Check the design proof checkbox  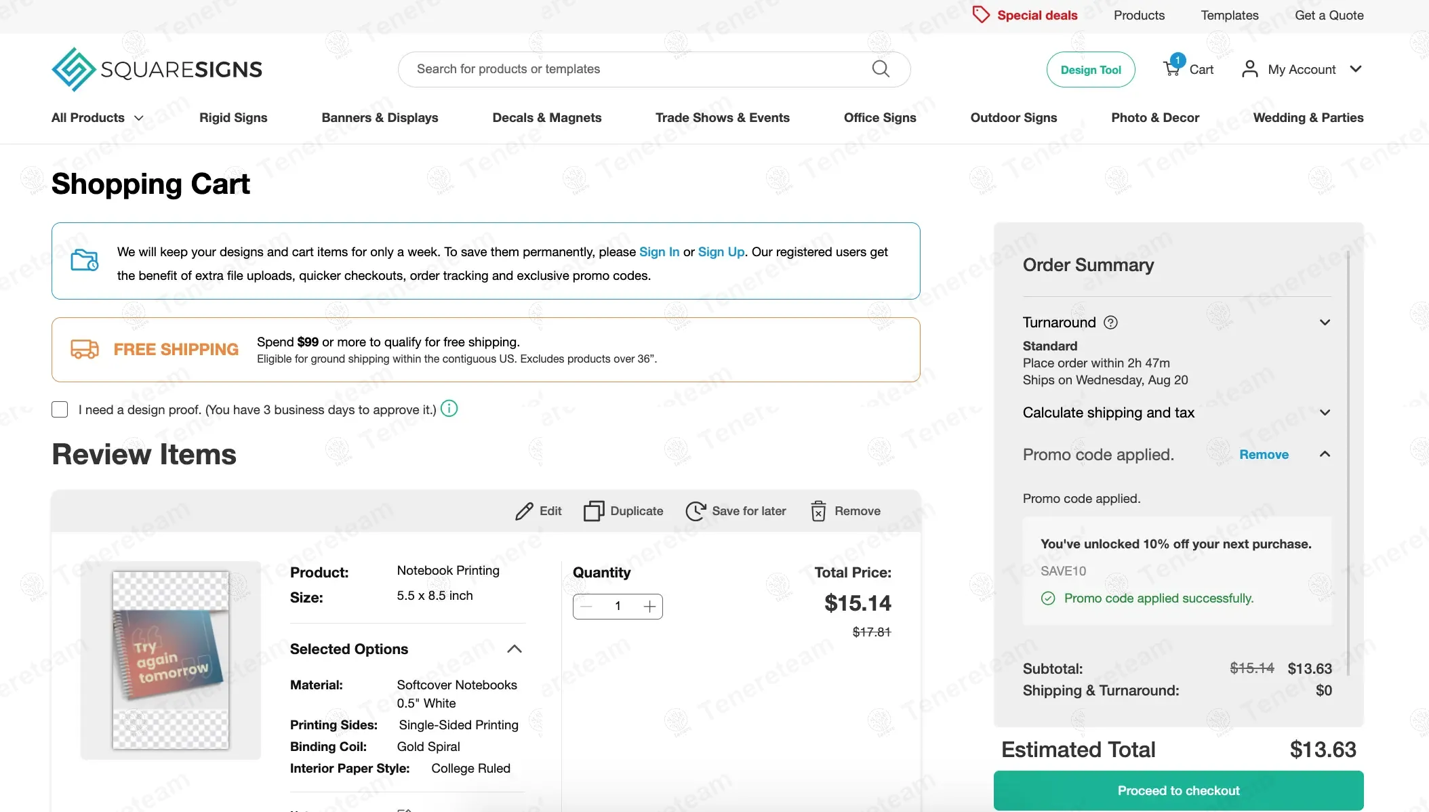[x=60, y=409]
